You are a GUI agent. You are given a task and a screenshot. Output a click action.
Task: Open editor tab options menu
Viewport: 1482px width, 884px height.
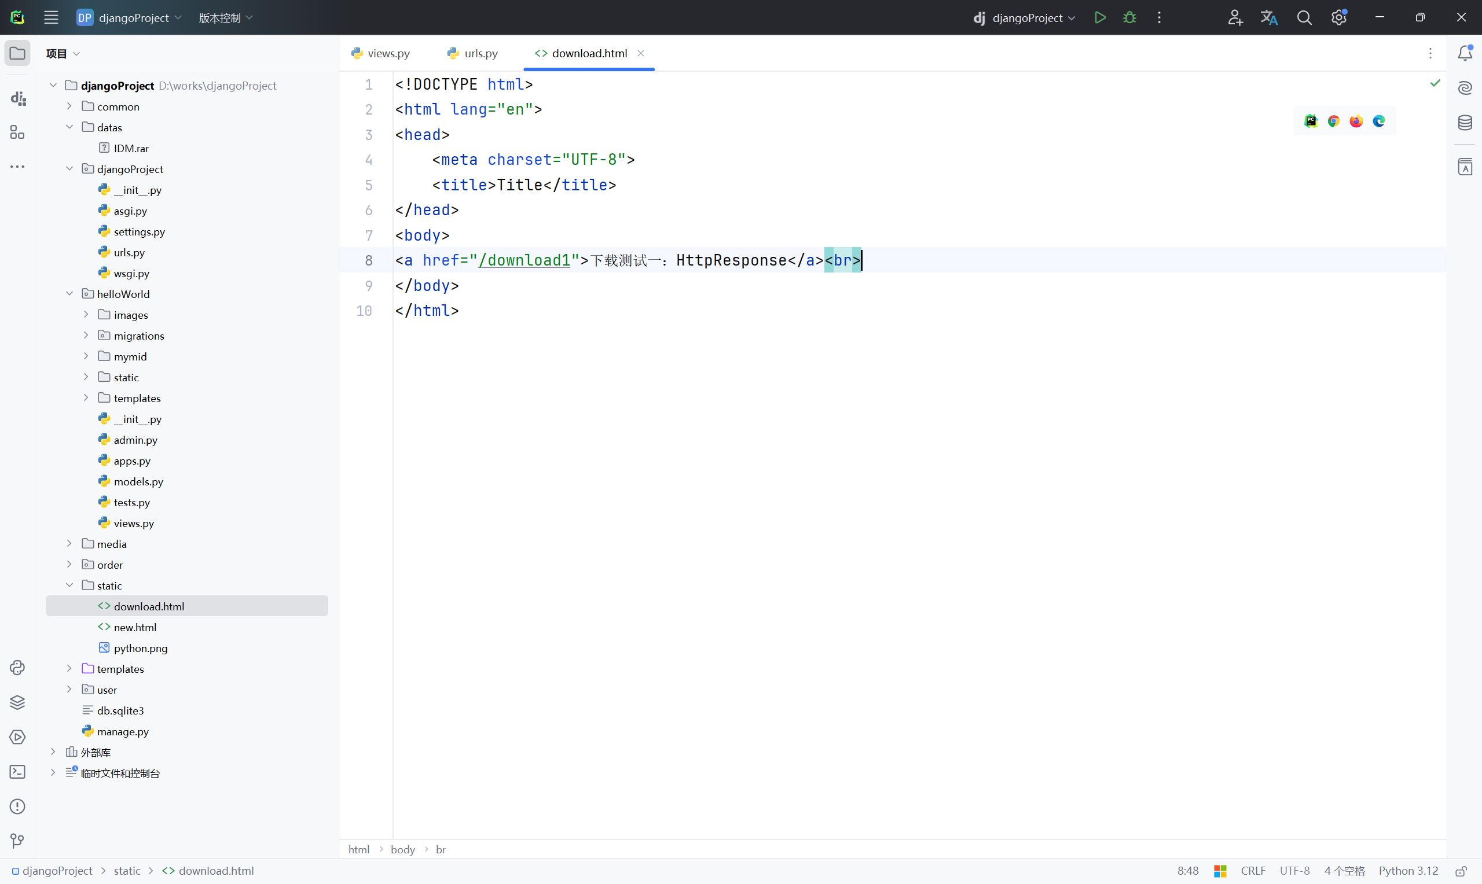(x=1430, y=53)
